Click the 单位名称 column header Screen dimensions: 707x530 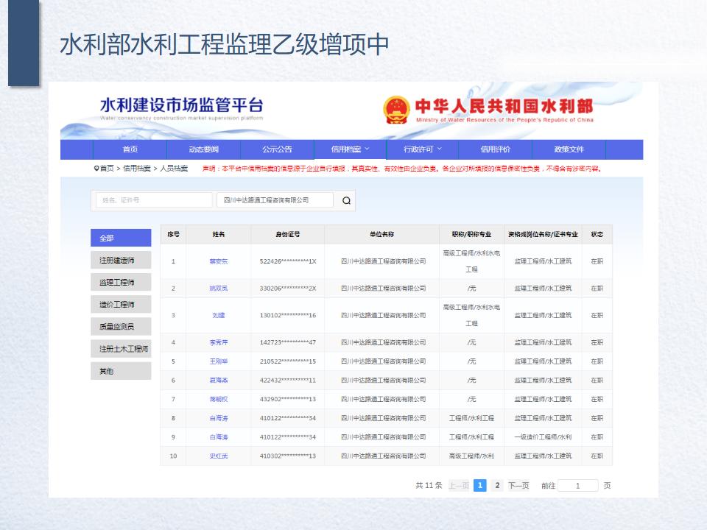(382, 234)
